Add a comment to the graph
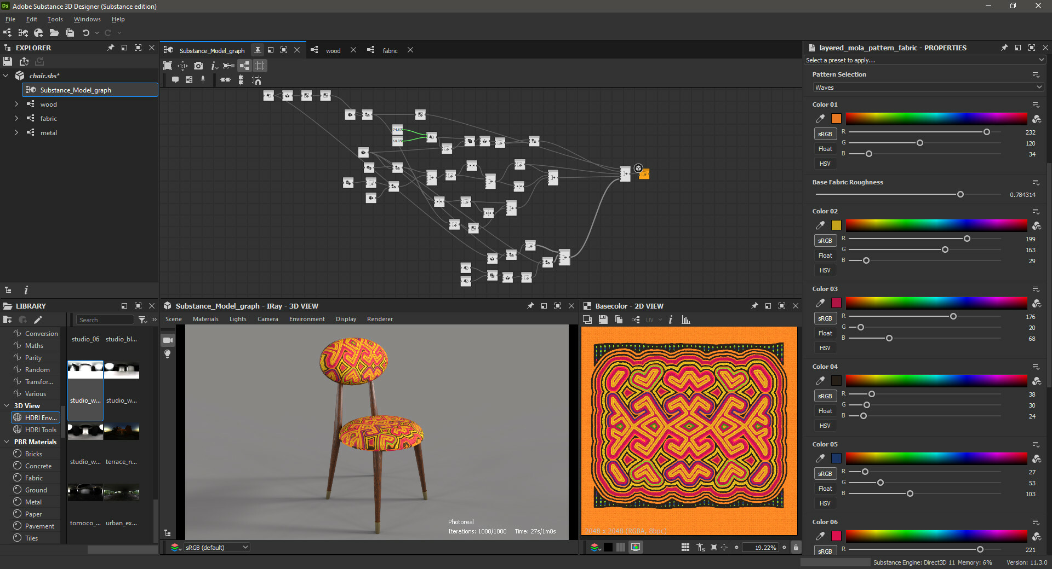Screen dimensions: 1052x569 point(176,80)
